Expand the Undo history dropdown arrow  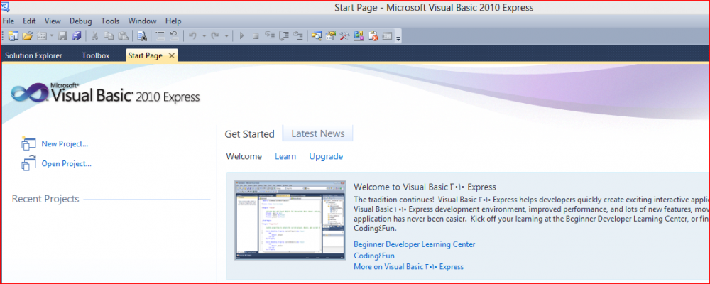204,35
